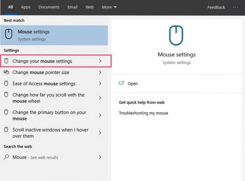Switch to the Documents tab

click(x=49, y=7)
